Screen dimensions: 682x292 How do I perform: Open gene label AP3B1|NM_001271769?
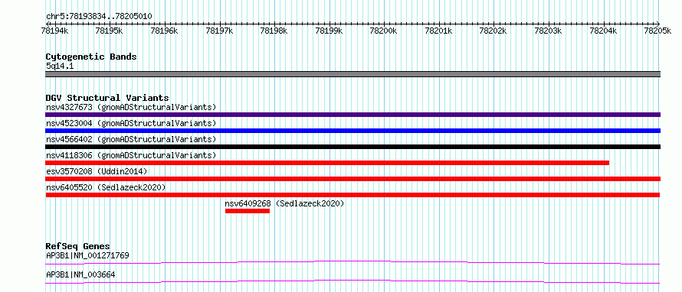pyautogui.click(x=87, y=255)
